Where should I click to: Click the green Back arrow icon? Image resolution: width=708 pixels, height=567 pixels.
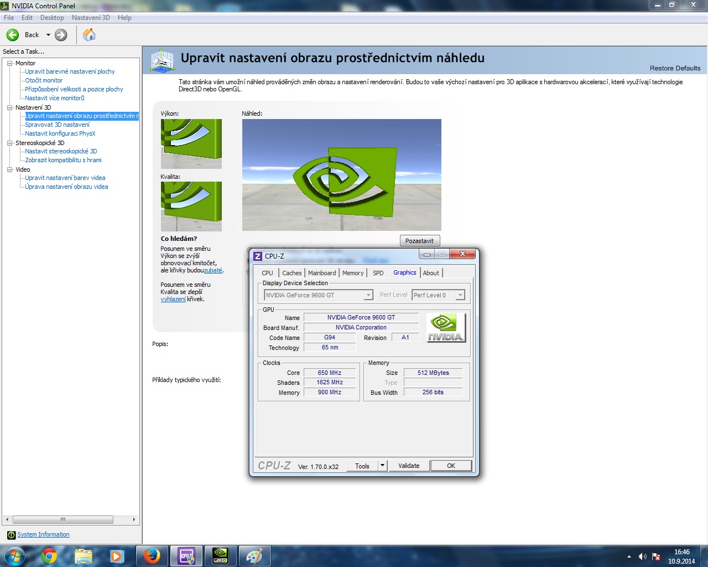tap(13, 35)
